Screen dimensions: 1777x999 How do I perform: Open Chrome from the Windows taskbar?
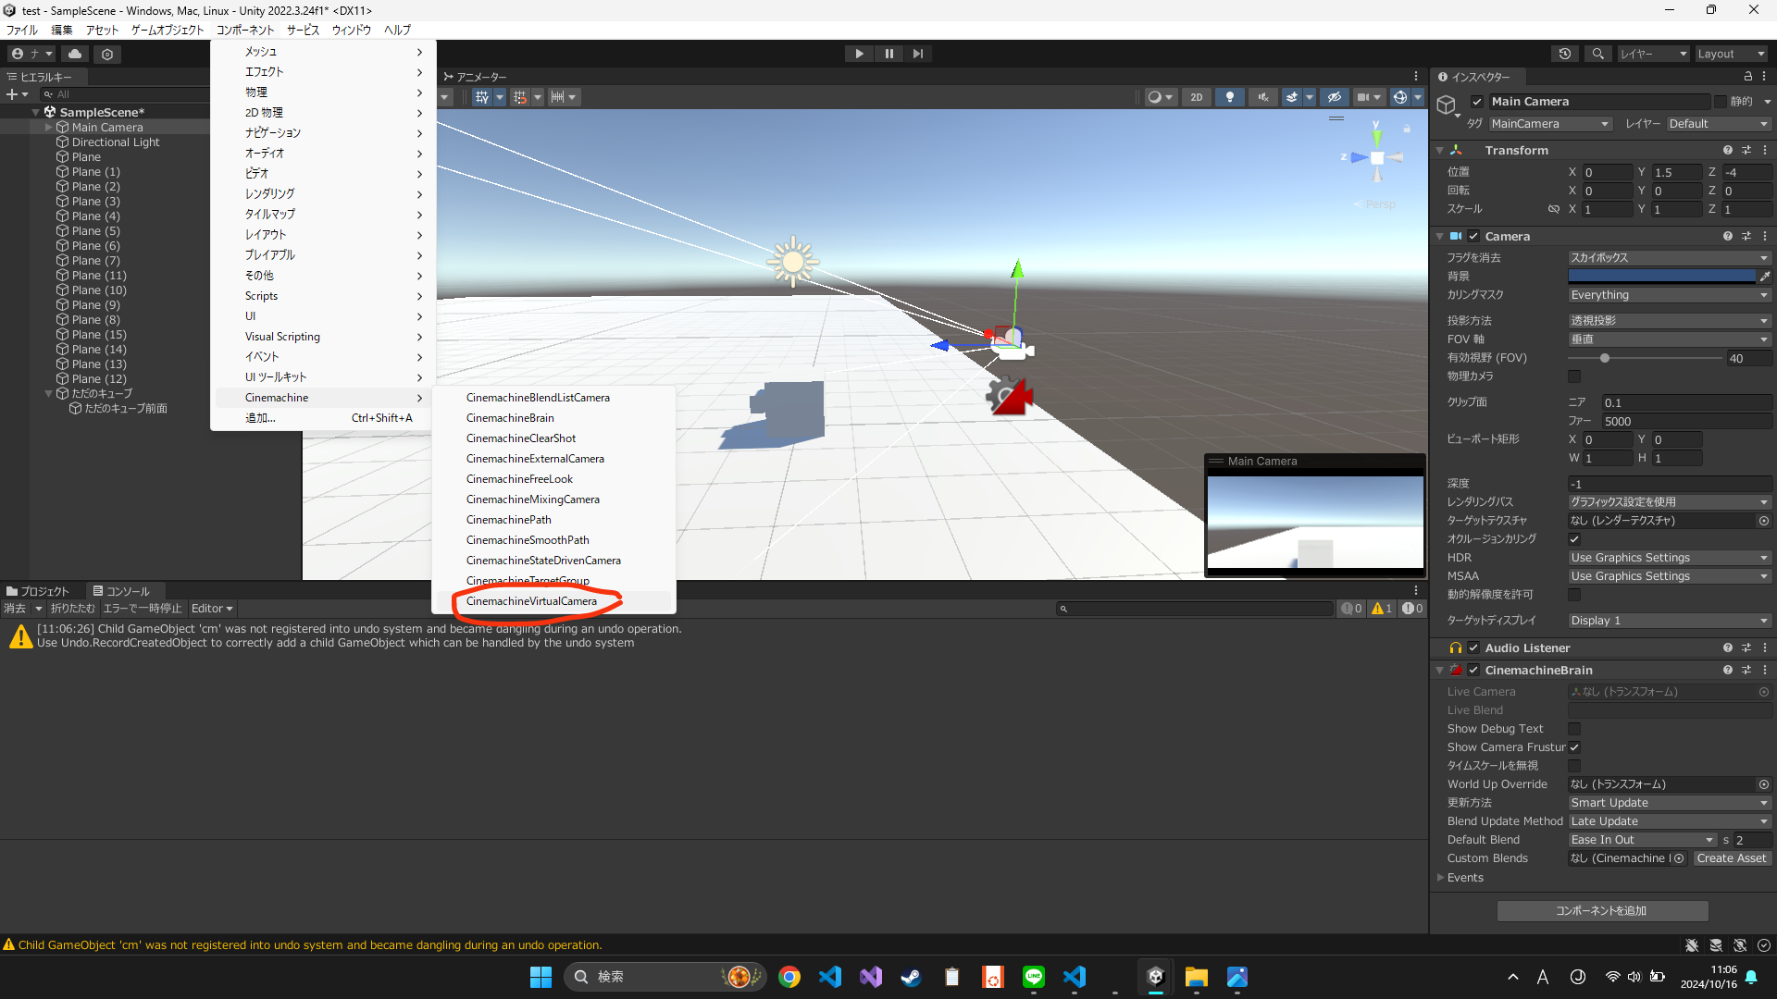(x=789, y=977)
